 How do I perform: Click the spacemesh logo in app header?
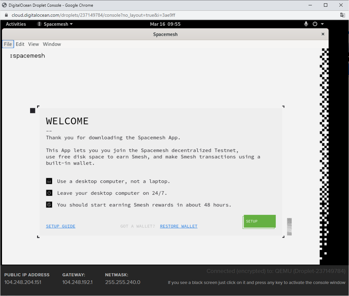click(x=28, y=55)
